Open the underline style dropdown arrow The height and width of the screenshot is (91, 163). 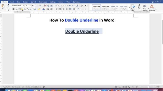(x=22, y=9)
